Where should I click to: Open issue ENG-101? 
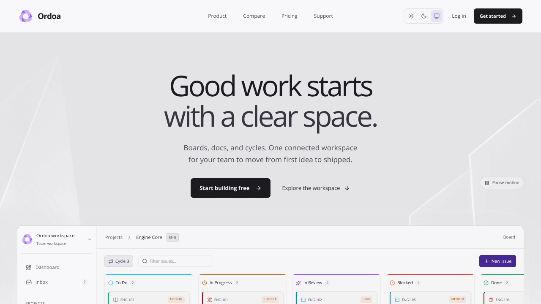tap(243, 298)
